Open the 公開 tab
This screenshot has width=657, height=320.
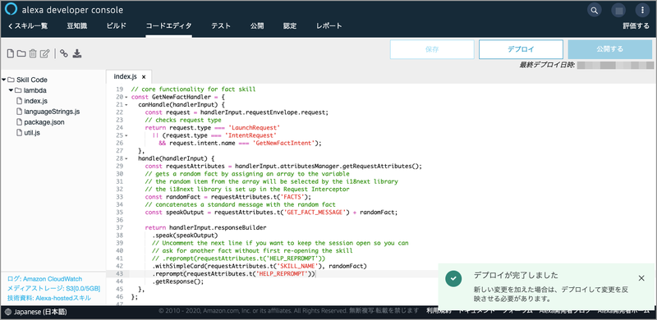tap(257, 26)
